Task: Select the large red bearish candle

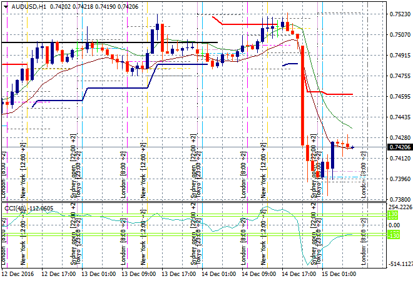Action: tap(303, 94)
